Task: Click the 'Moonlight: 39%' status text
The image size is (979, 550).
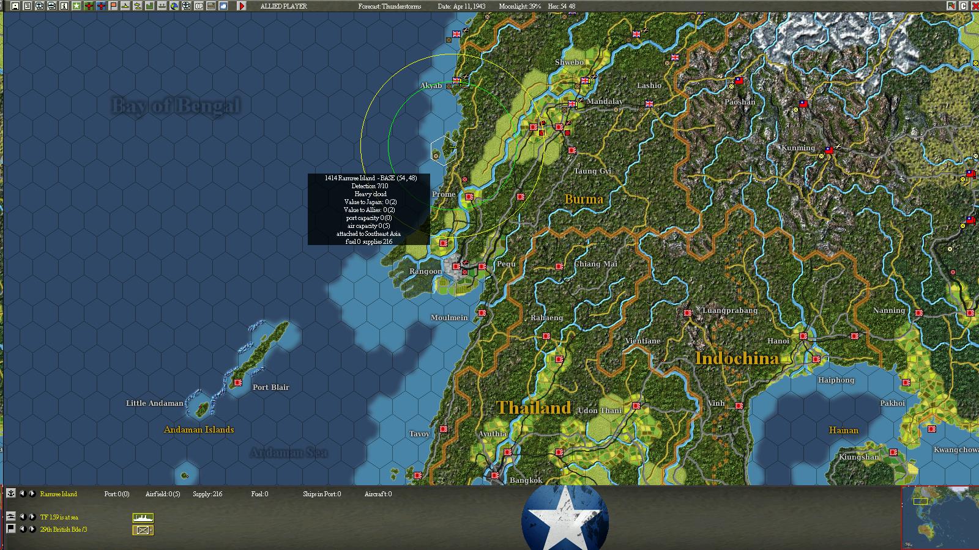Action: pyautogui.click(x=519, y=6)
